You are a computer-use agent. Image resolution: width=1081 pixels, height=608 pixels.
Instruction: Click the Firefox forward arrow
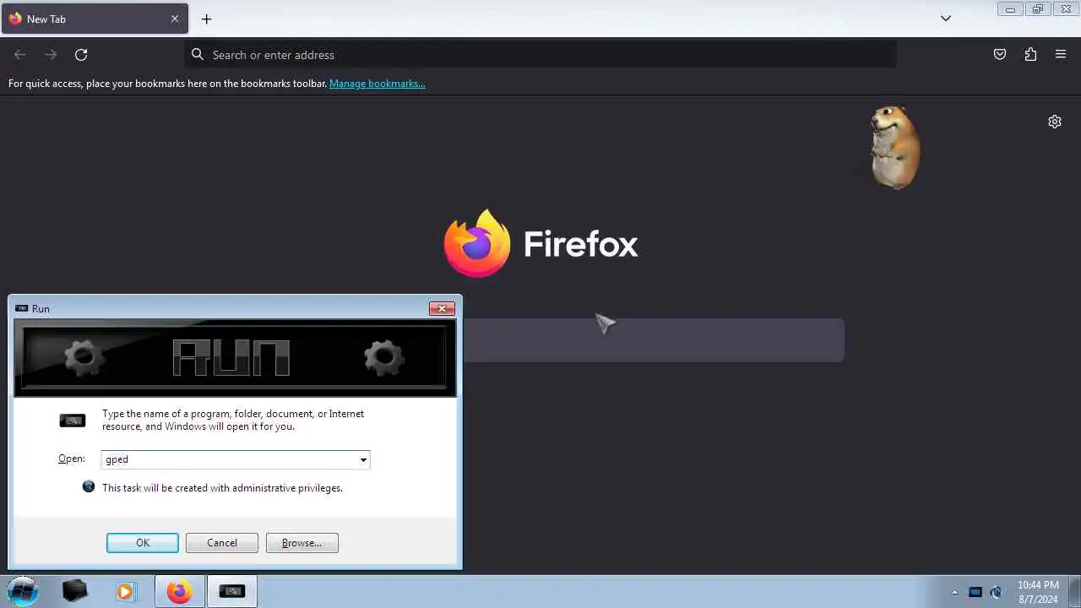[51, 55]
